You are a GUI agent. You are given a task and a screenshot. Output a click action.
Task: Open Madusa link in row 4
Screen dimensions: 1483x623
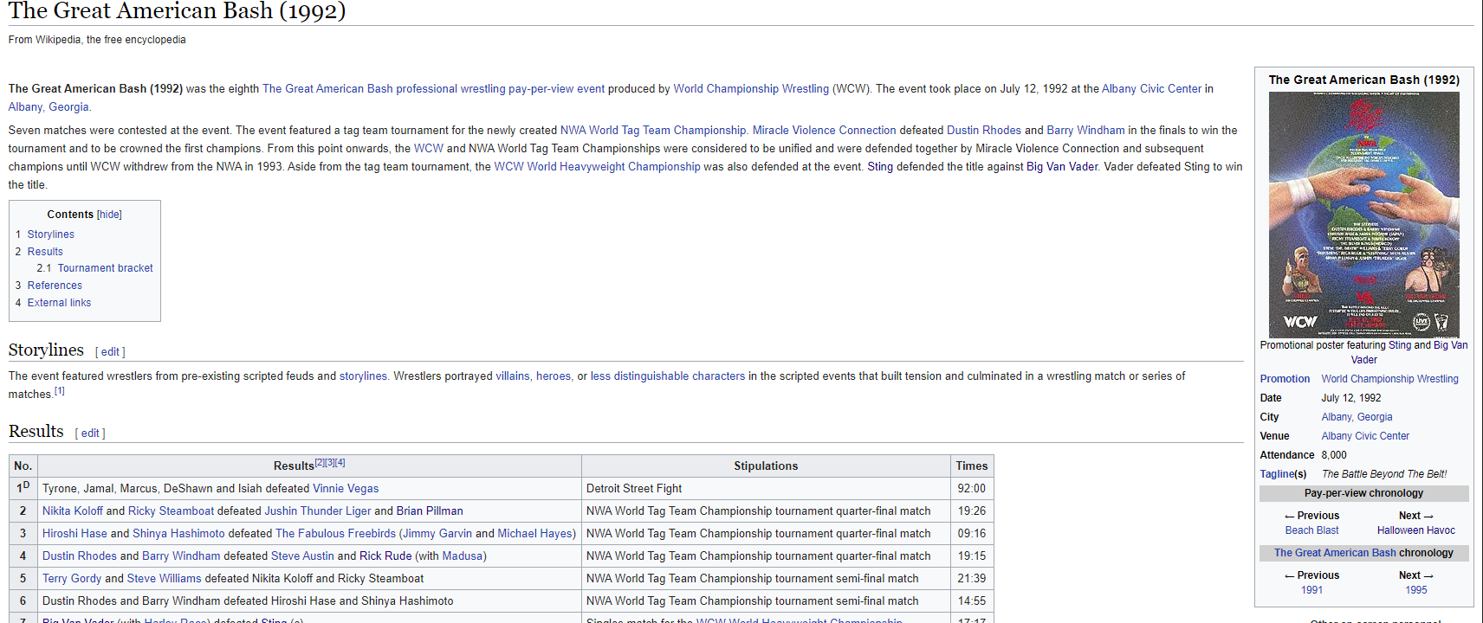click(x=463, y=556)
